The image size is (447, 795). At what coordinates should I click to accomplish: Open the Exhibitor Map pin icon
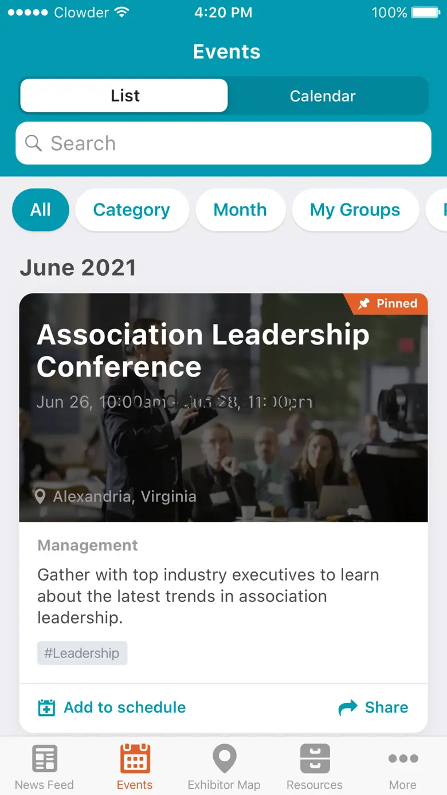(x=224, y=759)
